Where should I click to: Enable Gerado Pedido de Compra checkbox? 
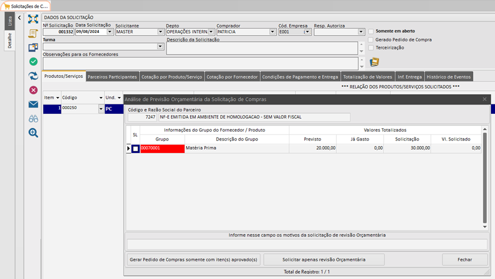point(371,40)
